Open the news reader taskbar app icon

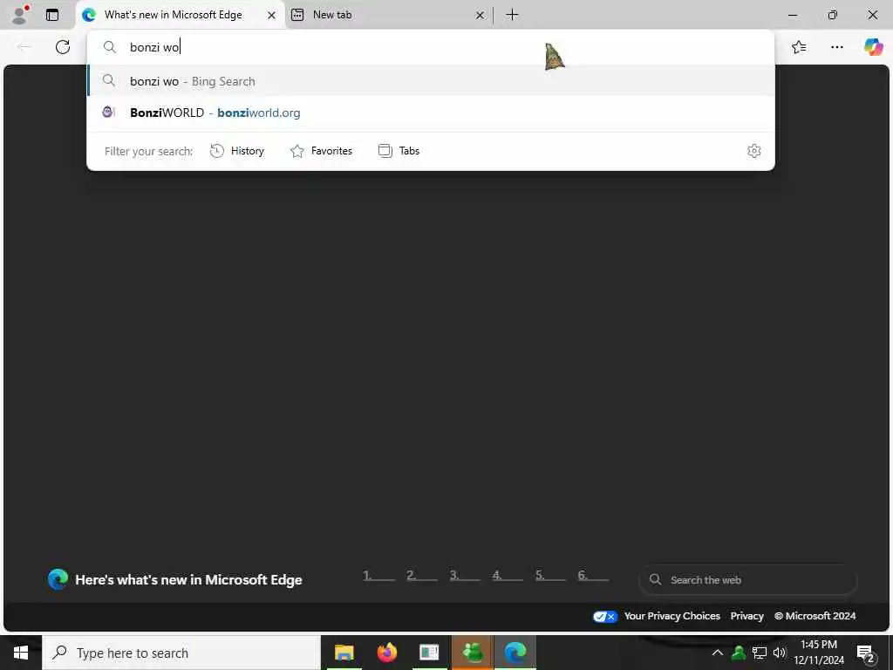(429, 653)
